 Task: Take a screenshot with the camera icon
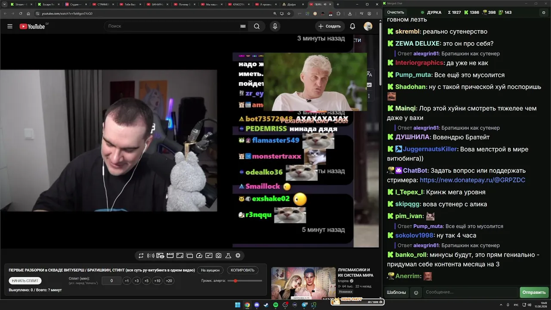click(x=219, y=256)
